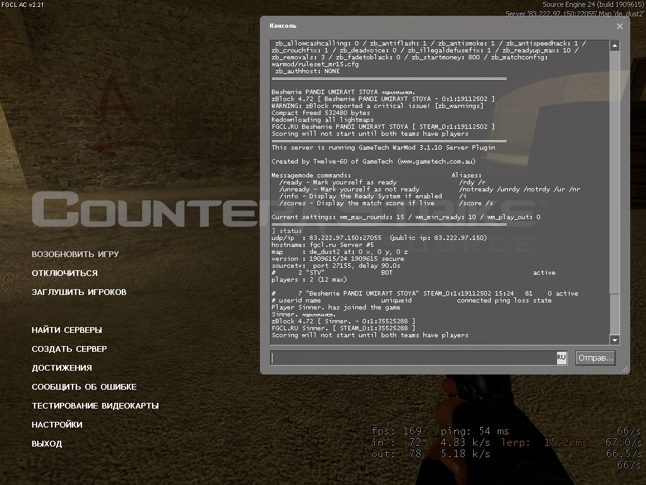Screen dimensions: 646x485
Task: Click console line 'players : 2 (12 max)'
Action: point(309,280)
